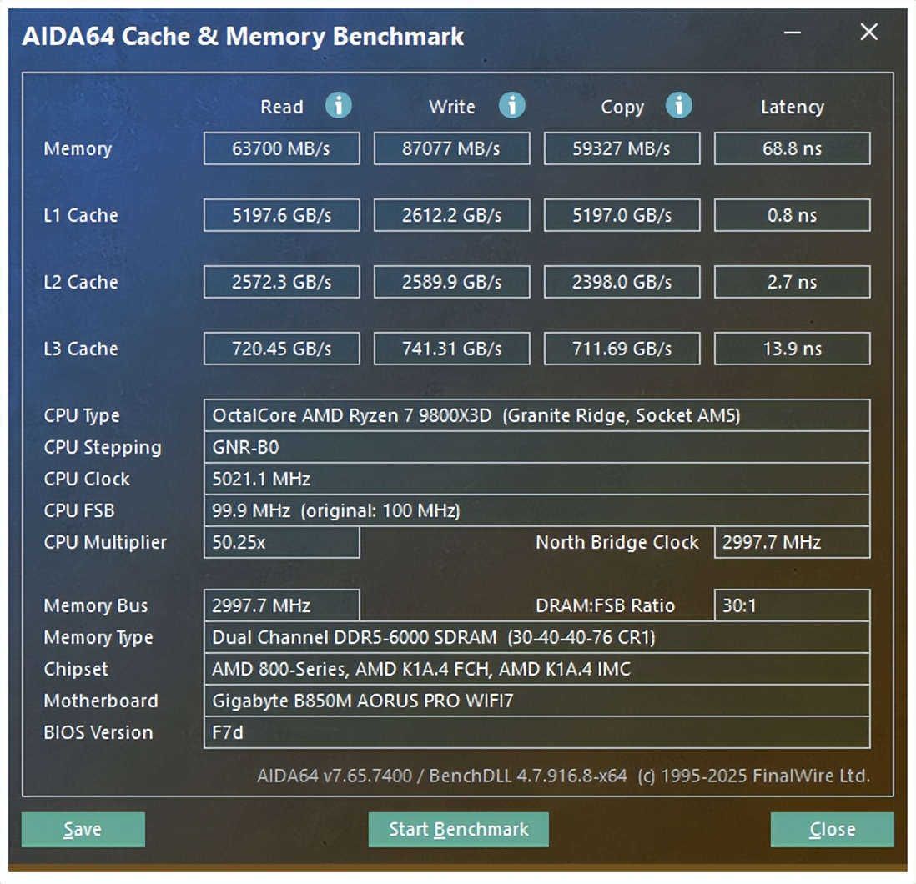The height and width of the screenshot is (884, 916).
Task: Select the Memory Read value 63700 MB/s
Action: point(282,148)
